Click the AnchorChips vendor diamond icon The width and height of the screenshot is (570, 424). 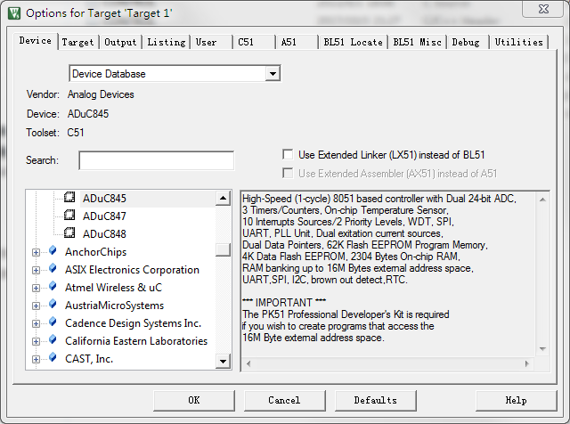tap(53, 250)
